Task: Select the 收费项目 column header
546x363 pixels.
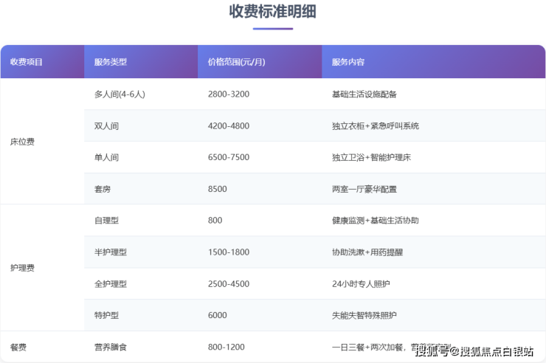Action: (x=27, y=62)
